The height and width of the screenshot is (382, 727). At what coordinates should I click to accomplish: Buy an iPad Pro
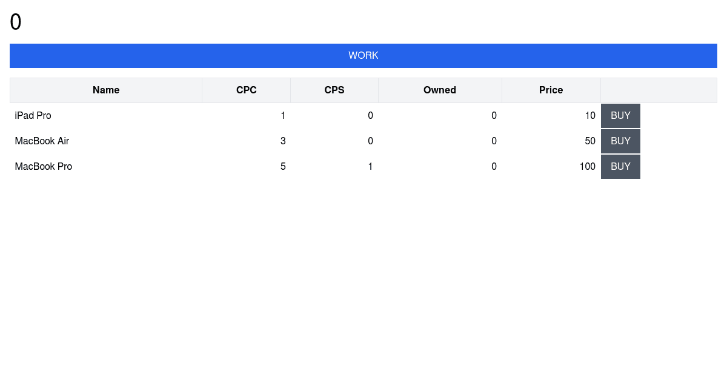click(x=620, y=116)
